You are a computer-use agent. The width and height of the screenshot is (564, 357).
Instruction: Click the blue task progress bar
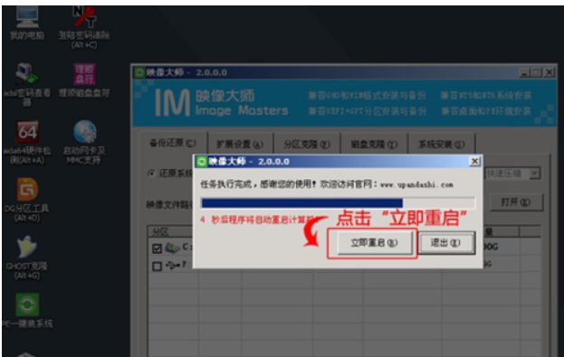coord(338,203)
